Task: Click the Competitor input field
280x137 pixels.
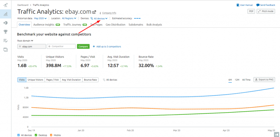Action: [x=61, y=47]
